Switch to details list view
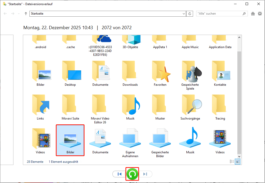This screenshot has width=265, height=183. [232, 162]
